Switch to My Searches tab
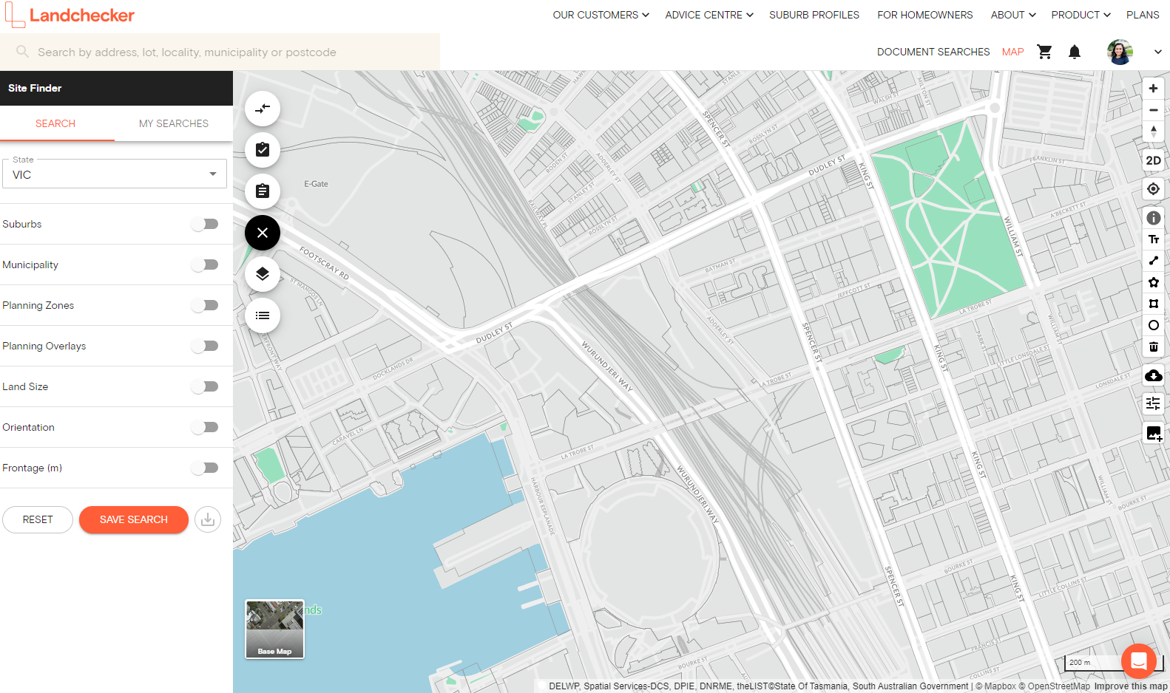The height and width of the screenshot is (693, 1170). (174, 123)
